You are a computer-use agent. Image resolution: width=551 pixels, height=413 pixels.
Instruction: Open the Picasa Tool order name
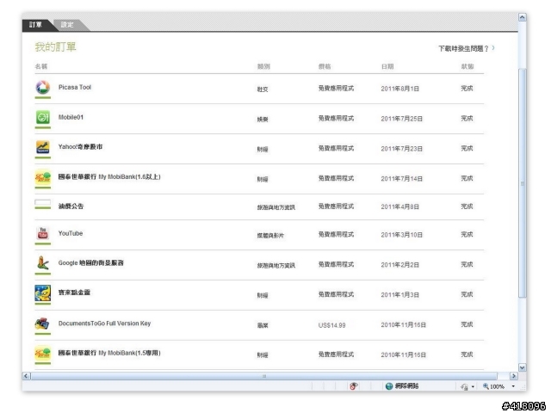click(x=75, y=88)
